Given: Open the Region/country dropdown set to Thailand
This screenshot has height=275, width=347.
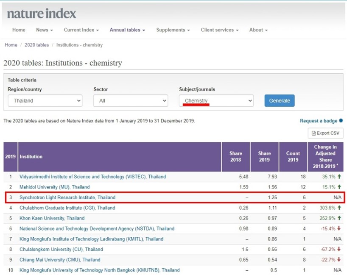Looking at the screenshot, I should tap(45, 100).
